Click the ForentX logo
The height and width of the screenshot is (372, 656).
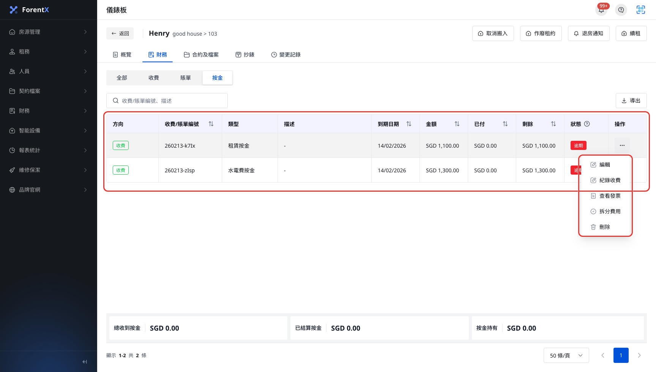point(29,10)
